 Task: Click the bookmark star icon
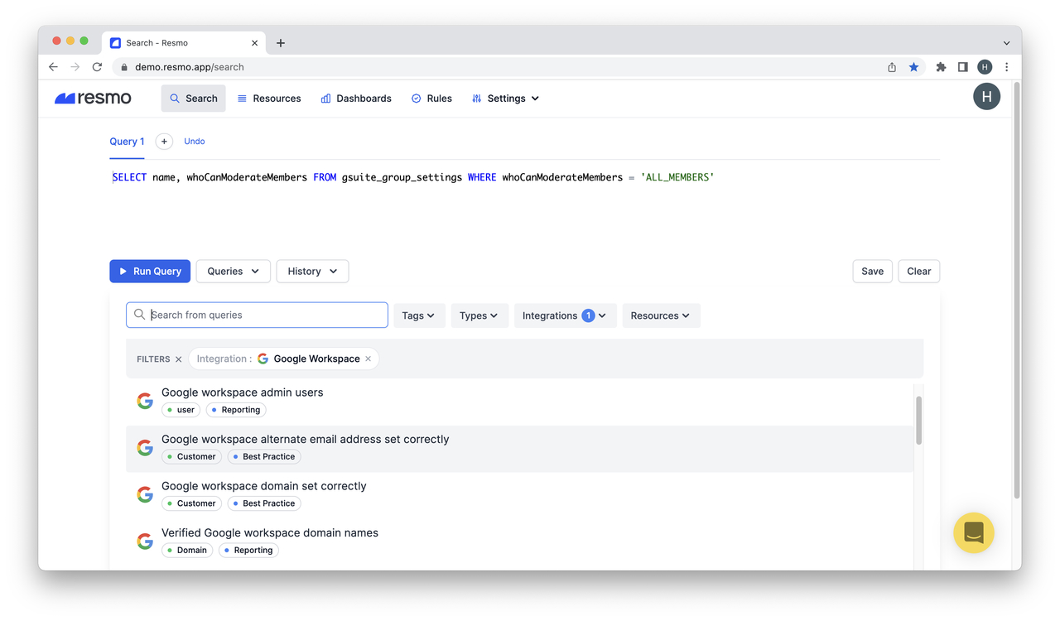point(914,67)
